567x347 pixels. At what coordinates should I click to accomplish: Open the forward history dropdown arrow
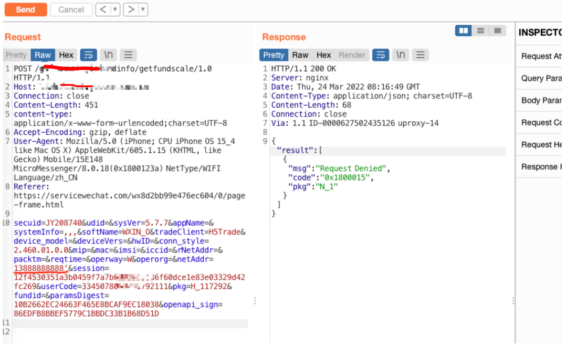pos(143,9)
